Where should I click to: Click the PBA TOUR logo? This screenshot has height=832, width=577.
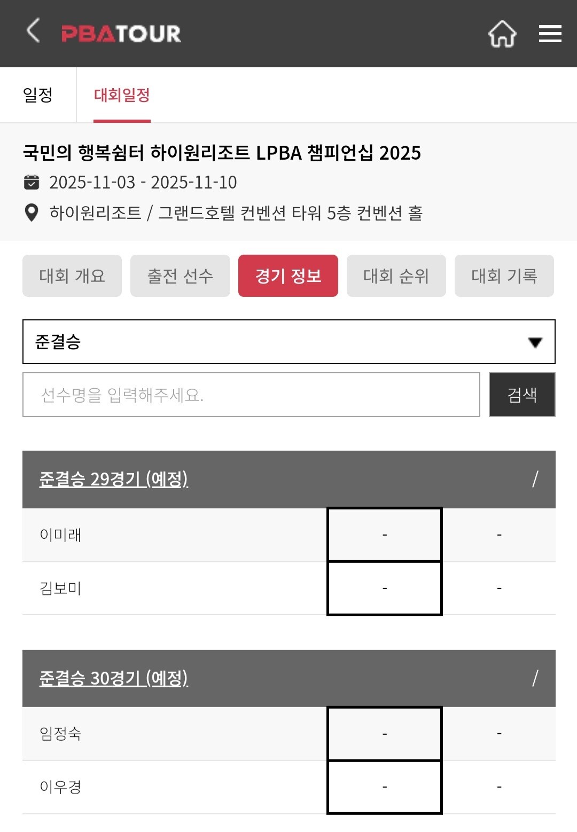121,34
